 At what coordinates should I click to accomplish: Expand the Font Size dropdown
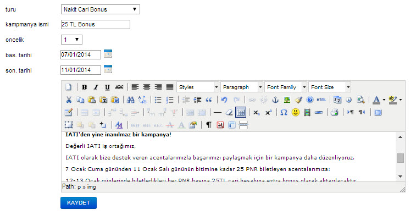330,87
